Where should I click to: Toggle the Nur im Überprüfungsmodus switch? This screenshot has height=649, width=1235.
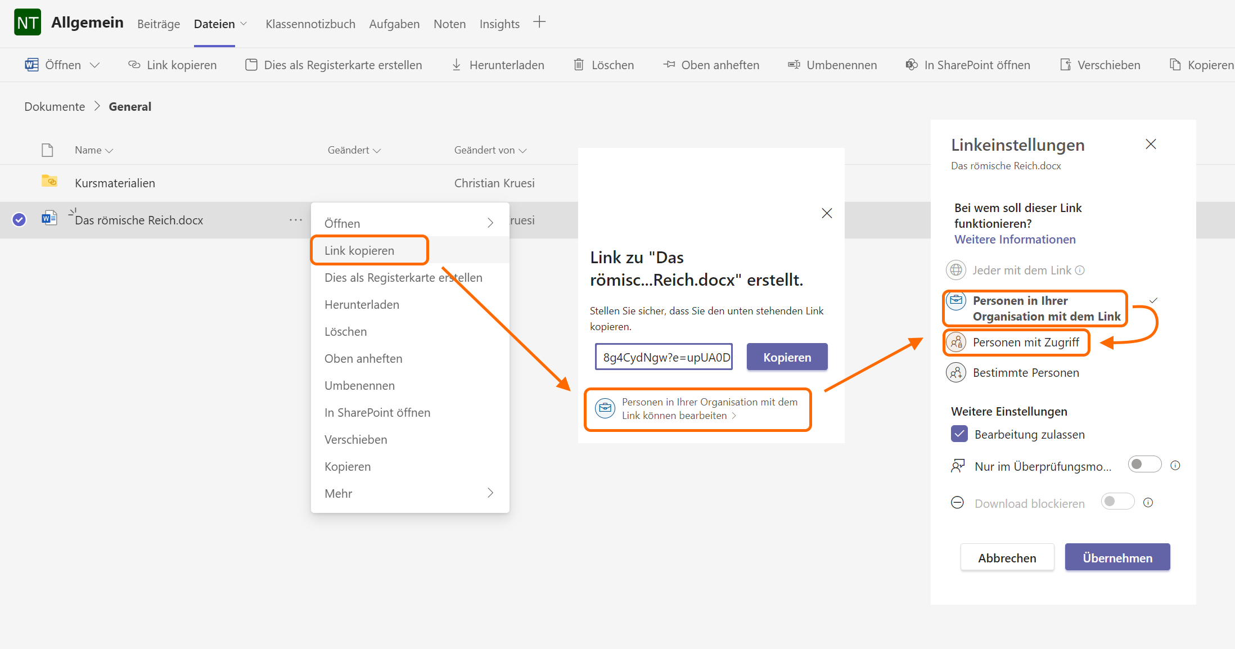pos(1144,465)
